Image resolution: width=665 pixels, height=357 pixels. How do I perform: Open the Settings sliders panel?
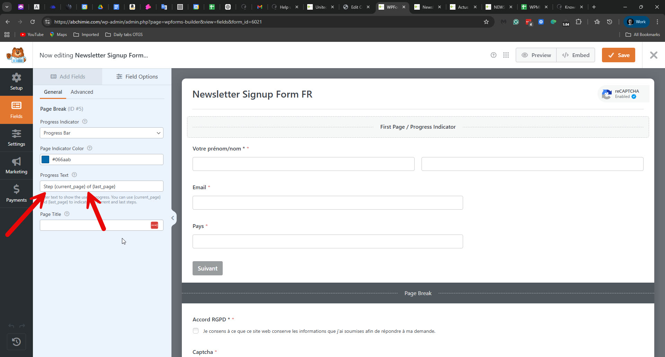(16, 138)
